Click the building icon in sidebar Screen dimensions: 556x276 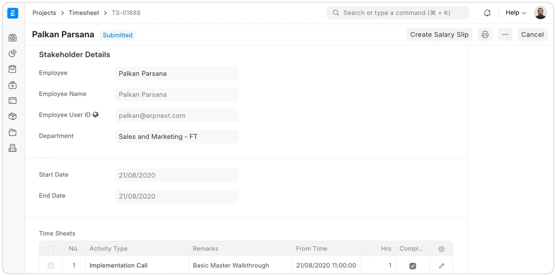[13, 148]
